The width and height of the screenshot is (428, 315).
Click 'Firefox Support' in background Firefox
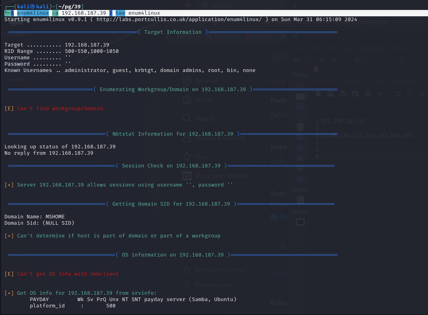click(x=208, y=285)
